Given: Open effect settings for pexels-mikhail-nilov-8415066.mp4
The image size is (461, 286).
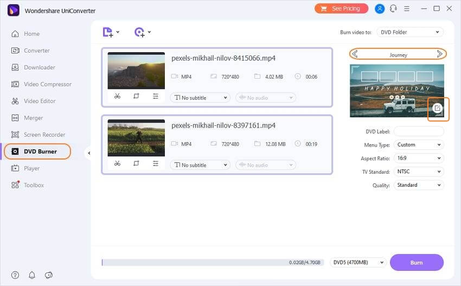Looking at the screenshot, I should coord(156,96).
